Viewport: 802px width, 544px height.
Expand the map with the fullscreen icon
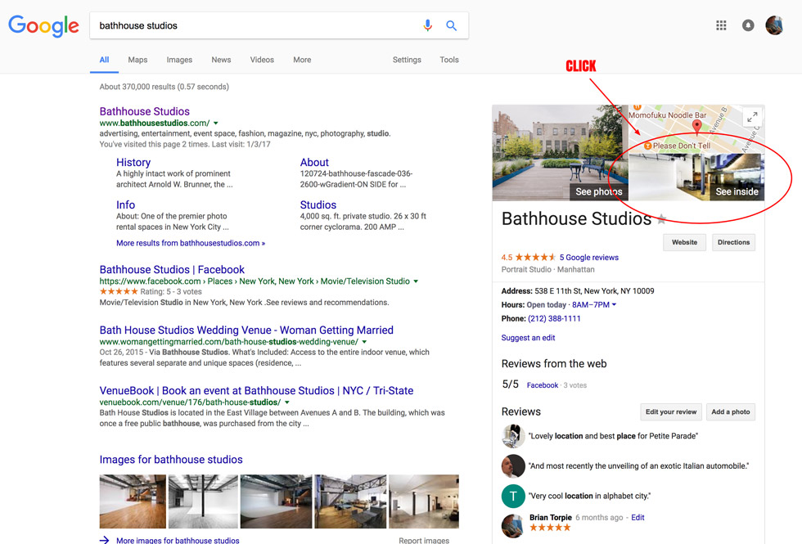click(x=752, y=117)
